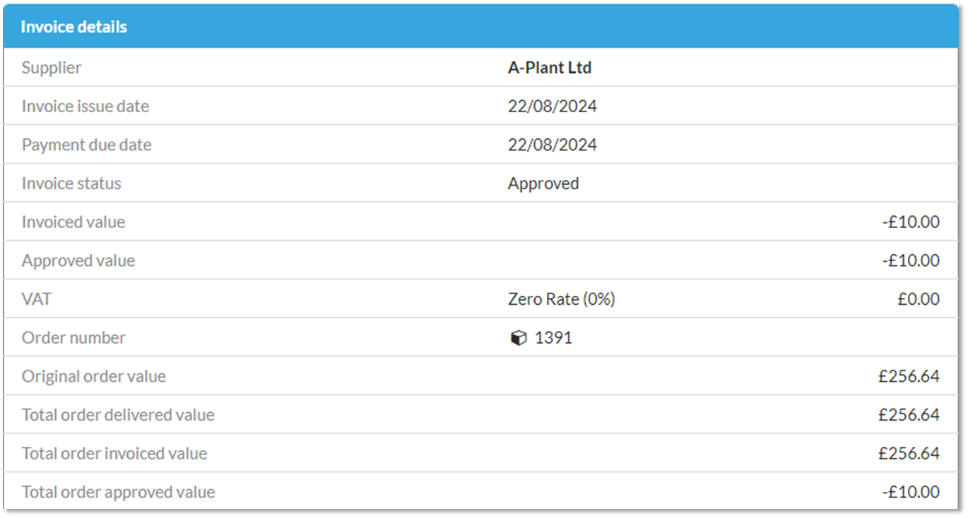The width and height of the screenshot is (968, 518).
Task: Click the Order number row label
Action: point(73,338)
